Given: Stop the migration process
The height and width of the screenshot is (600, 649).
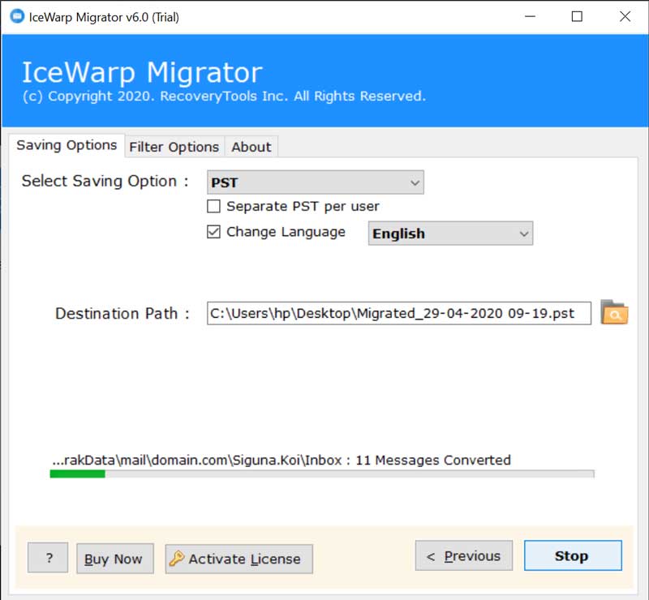Looking at the screenshot, I should pos(573,555).
